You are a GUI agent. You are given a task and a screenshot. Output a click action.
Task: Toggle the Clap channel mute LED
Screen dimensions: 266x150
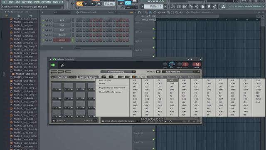coord(43,25)
